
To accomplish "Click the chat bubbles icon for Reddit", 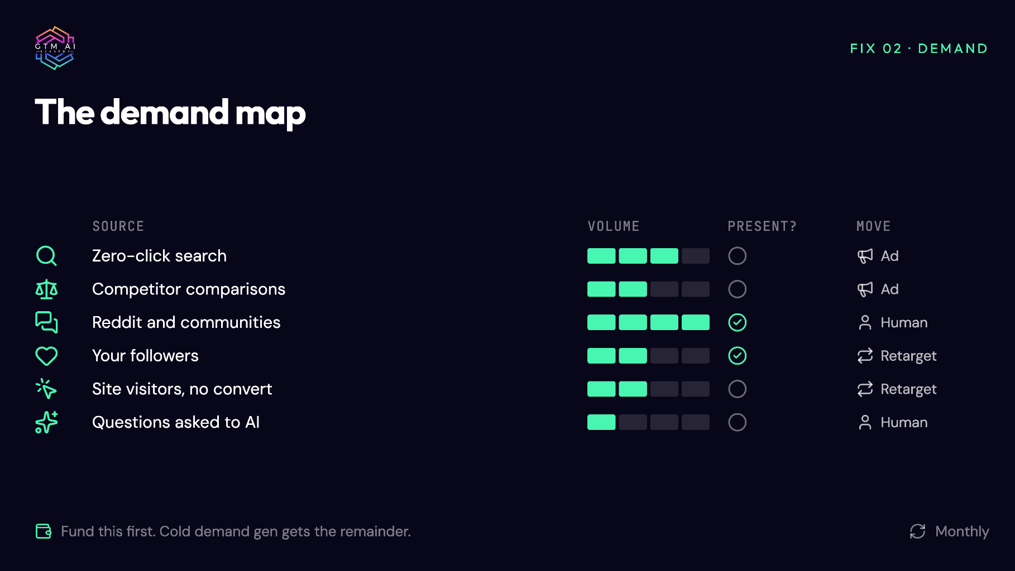I will pyautogui.click(x=46, y=322).
